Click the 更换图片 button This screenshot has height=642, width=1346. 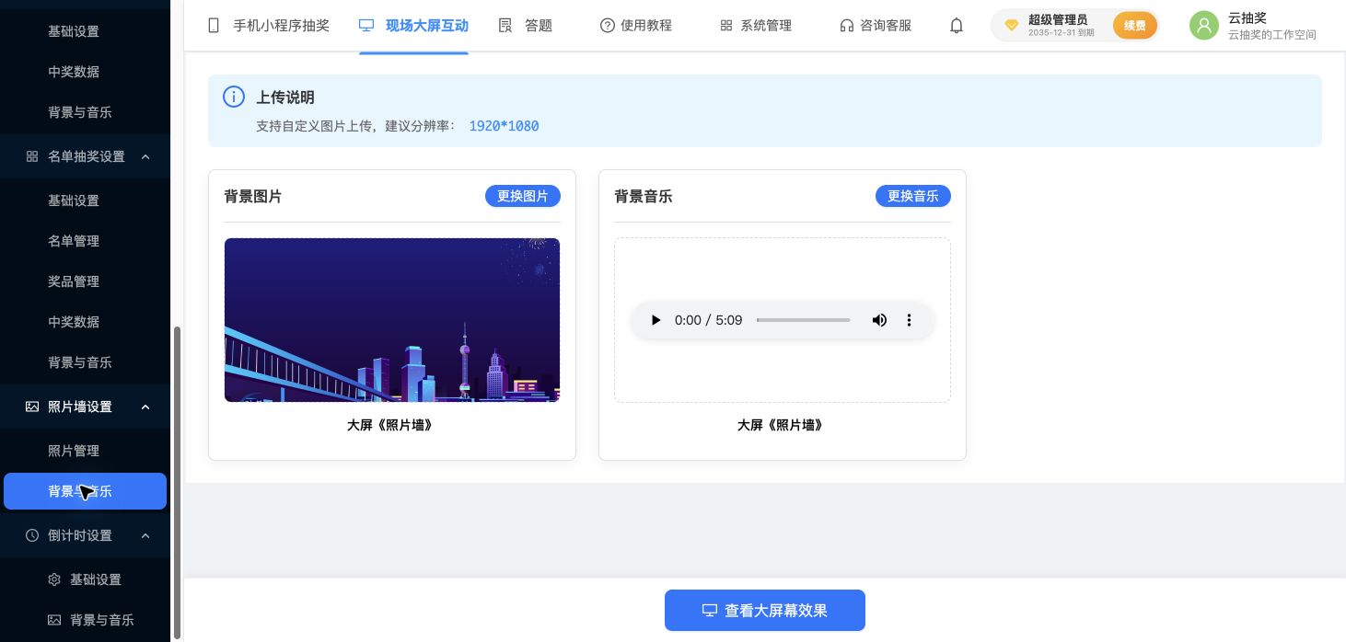coord(523,196)
